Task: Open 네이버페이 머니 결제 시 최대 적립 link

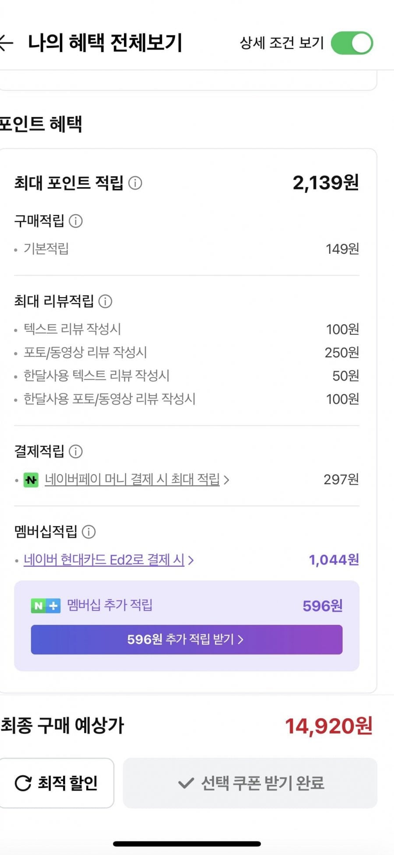Action: click(x=132, y=479)
